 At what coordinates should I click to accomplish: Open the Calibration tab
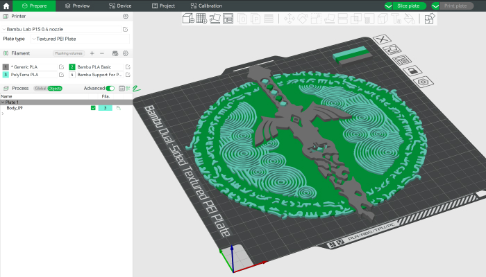[x=206, y=6]
